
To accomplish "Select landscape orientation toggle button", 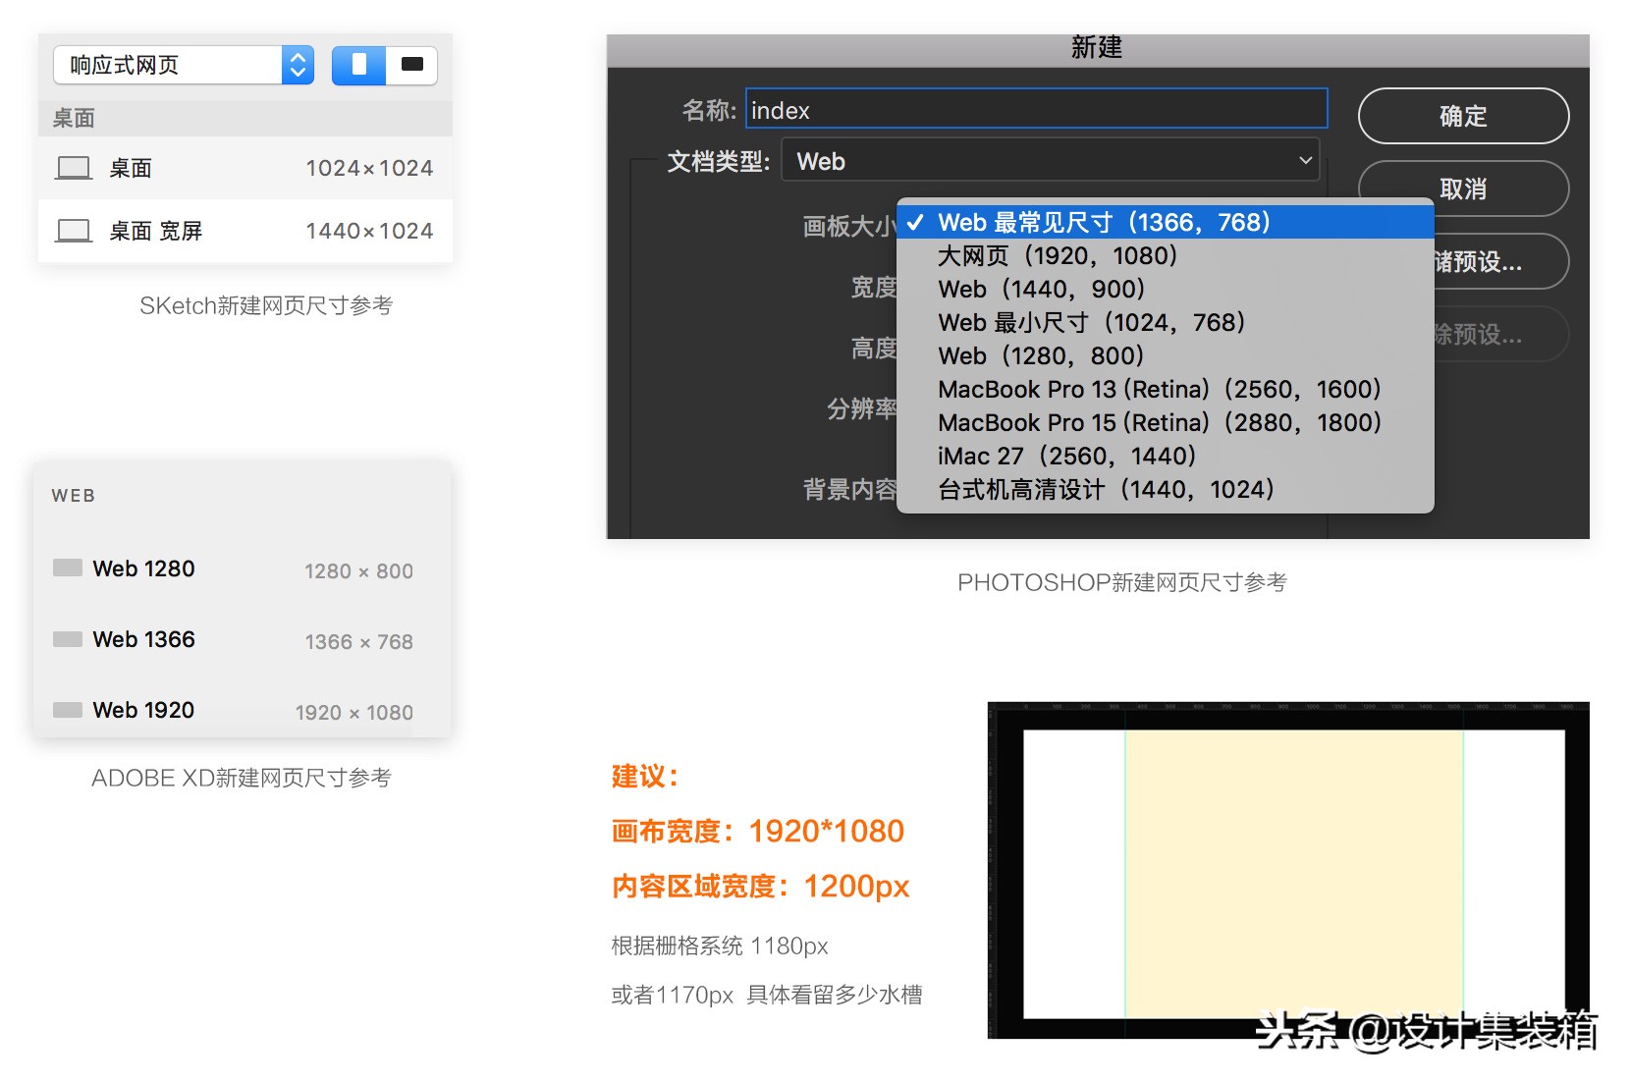I will pos(411,66).
